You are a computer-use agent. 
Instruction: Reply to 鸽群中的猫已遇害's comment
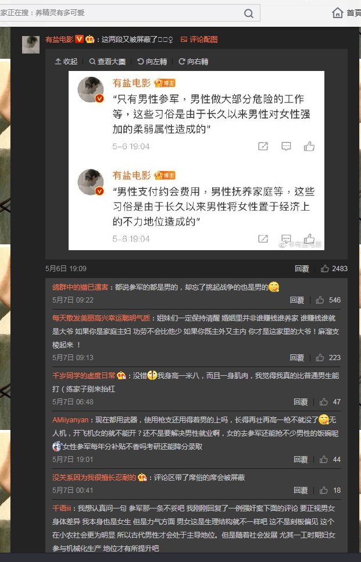297,300
